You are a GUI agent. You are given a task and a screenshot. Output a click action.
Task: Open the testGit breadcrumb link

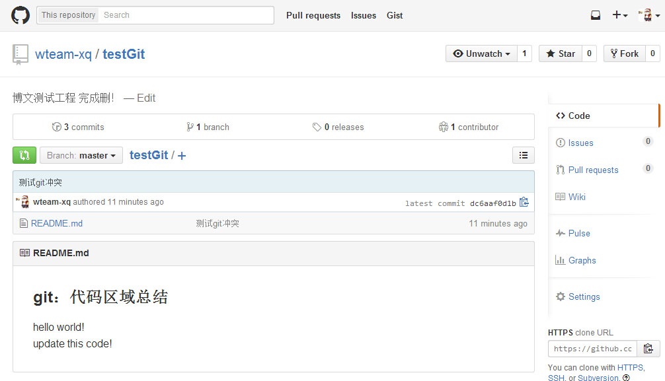tap(149, 155)
